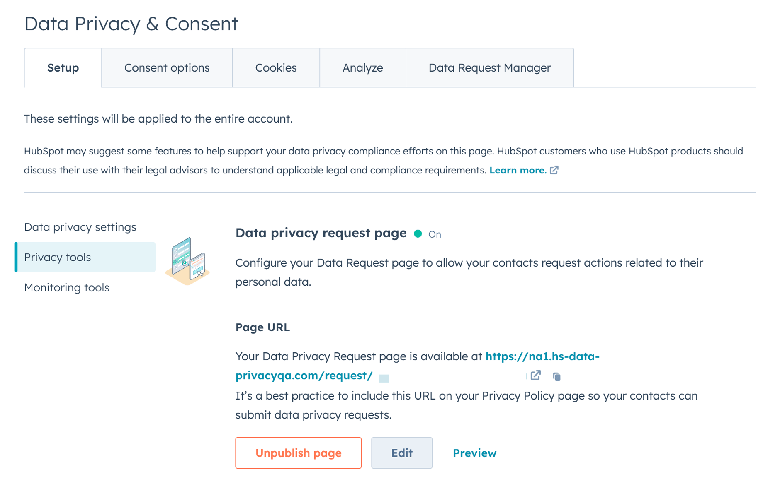This screenshot has height=484, width=780.
Task: Switch to the Cookies tab
Action: (x=276, y=67)
